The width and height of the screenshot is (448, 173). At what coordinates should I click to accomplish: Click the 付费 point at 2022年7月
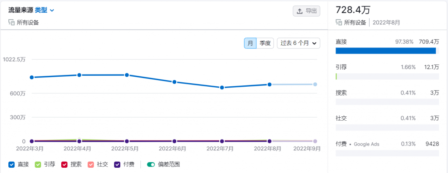tap(222, 141)
